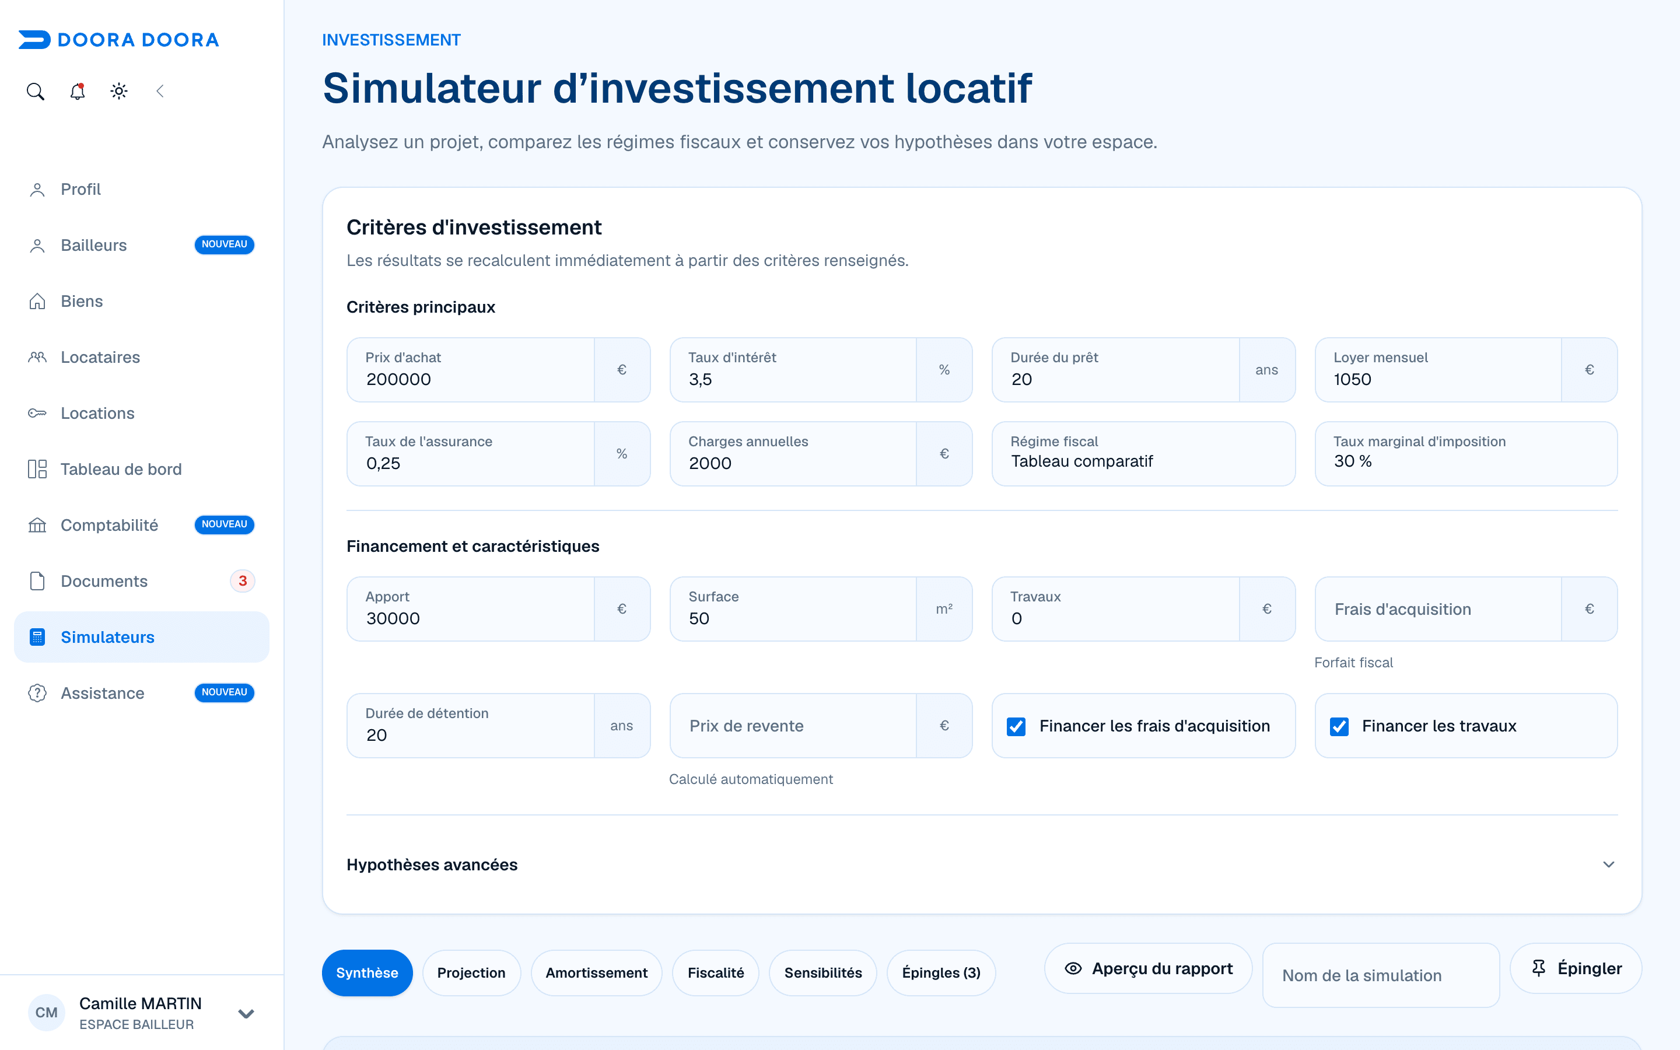Screen dimensions: 1680x1050
Task: Click the Doora Doora logo
Action: (119, 40)
